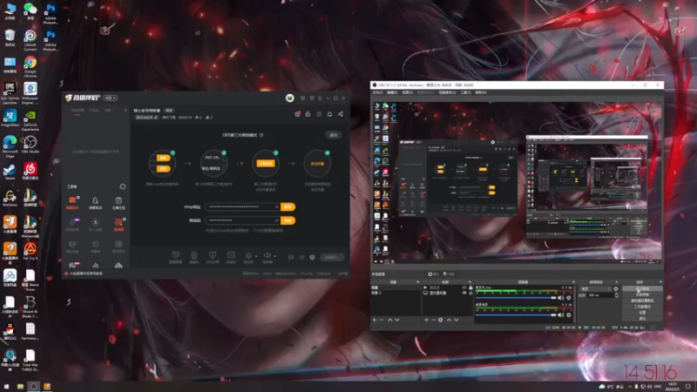The image size is (697, 392).
Task: Open source properties gear in OBS sources toolbar
Action: pyautogui.click(x=441, y=320)
